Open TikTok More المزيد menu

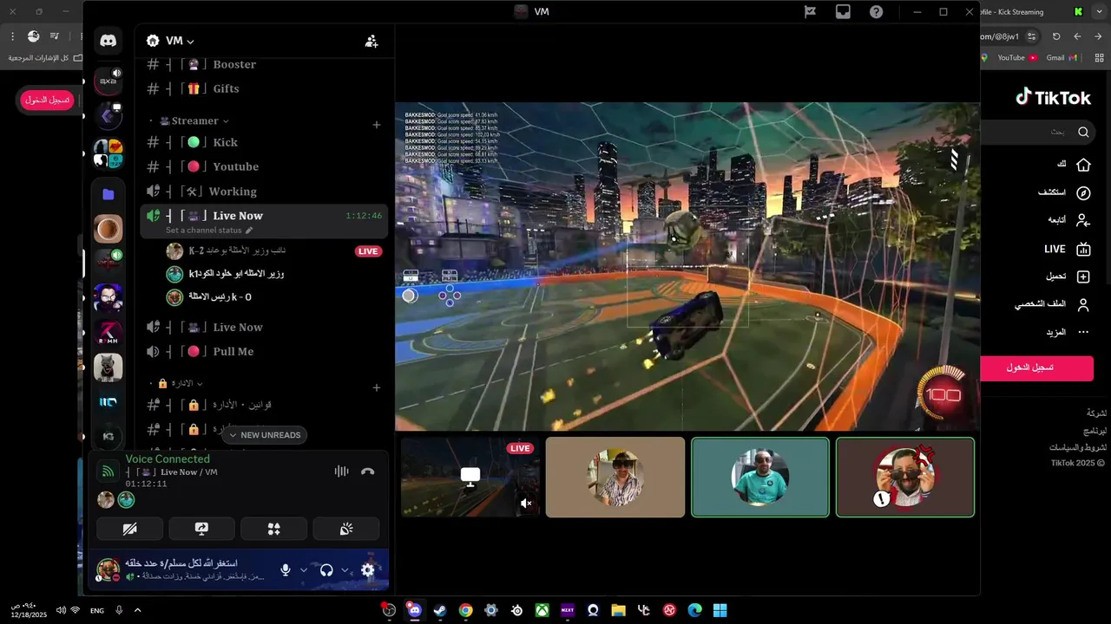click(x=1067, y=332)
